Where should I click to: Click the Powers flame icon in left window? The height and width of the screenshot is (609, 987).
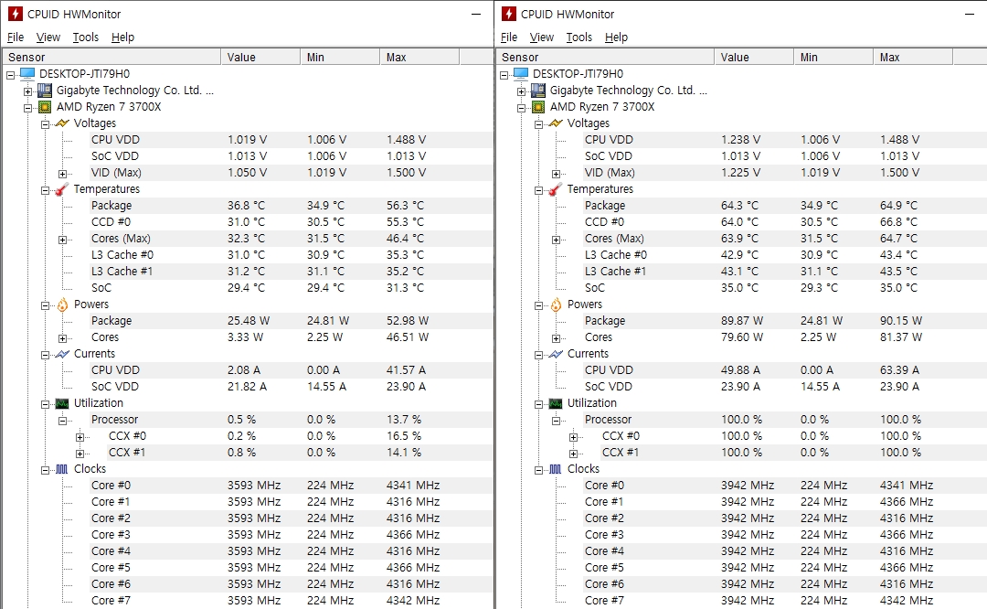coord(62,304)
